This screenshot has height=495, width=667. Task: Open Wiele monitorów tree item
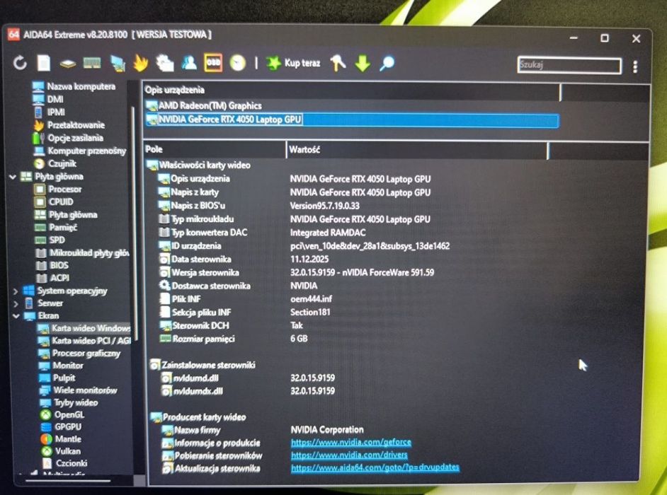point(78,390)
